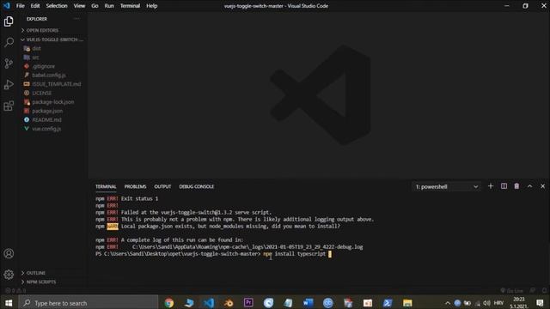Open the Help menu
Screen dimensions: 550x309
151,6
